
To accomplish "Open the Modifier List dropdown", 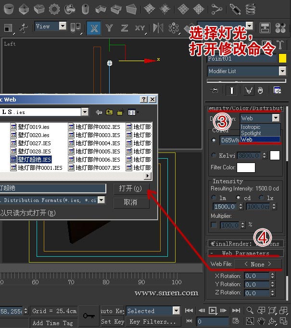I will point(282,71).
